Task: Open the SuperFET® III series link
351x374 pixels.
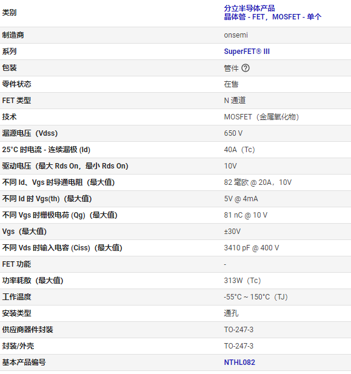Action: pos(247,52)
